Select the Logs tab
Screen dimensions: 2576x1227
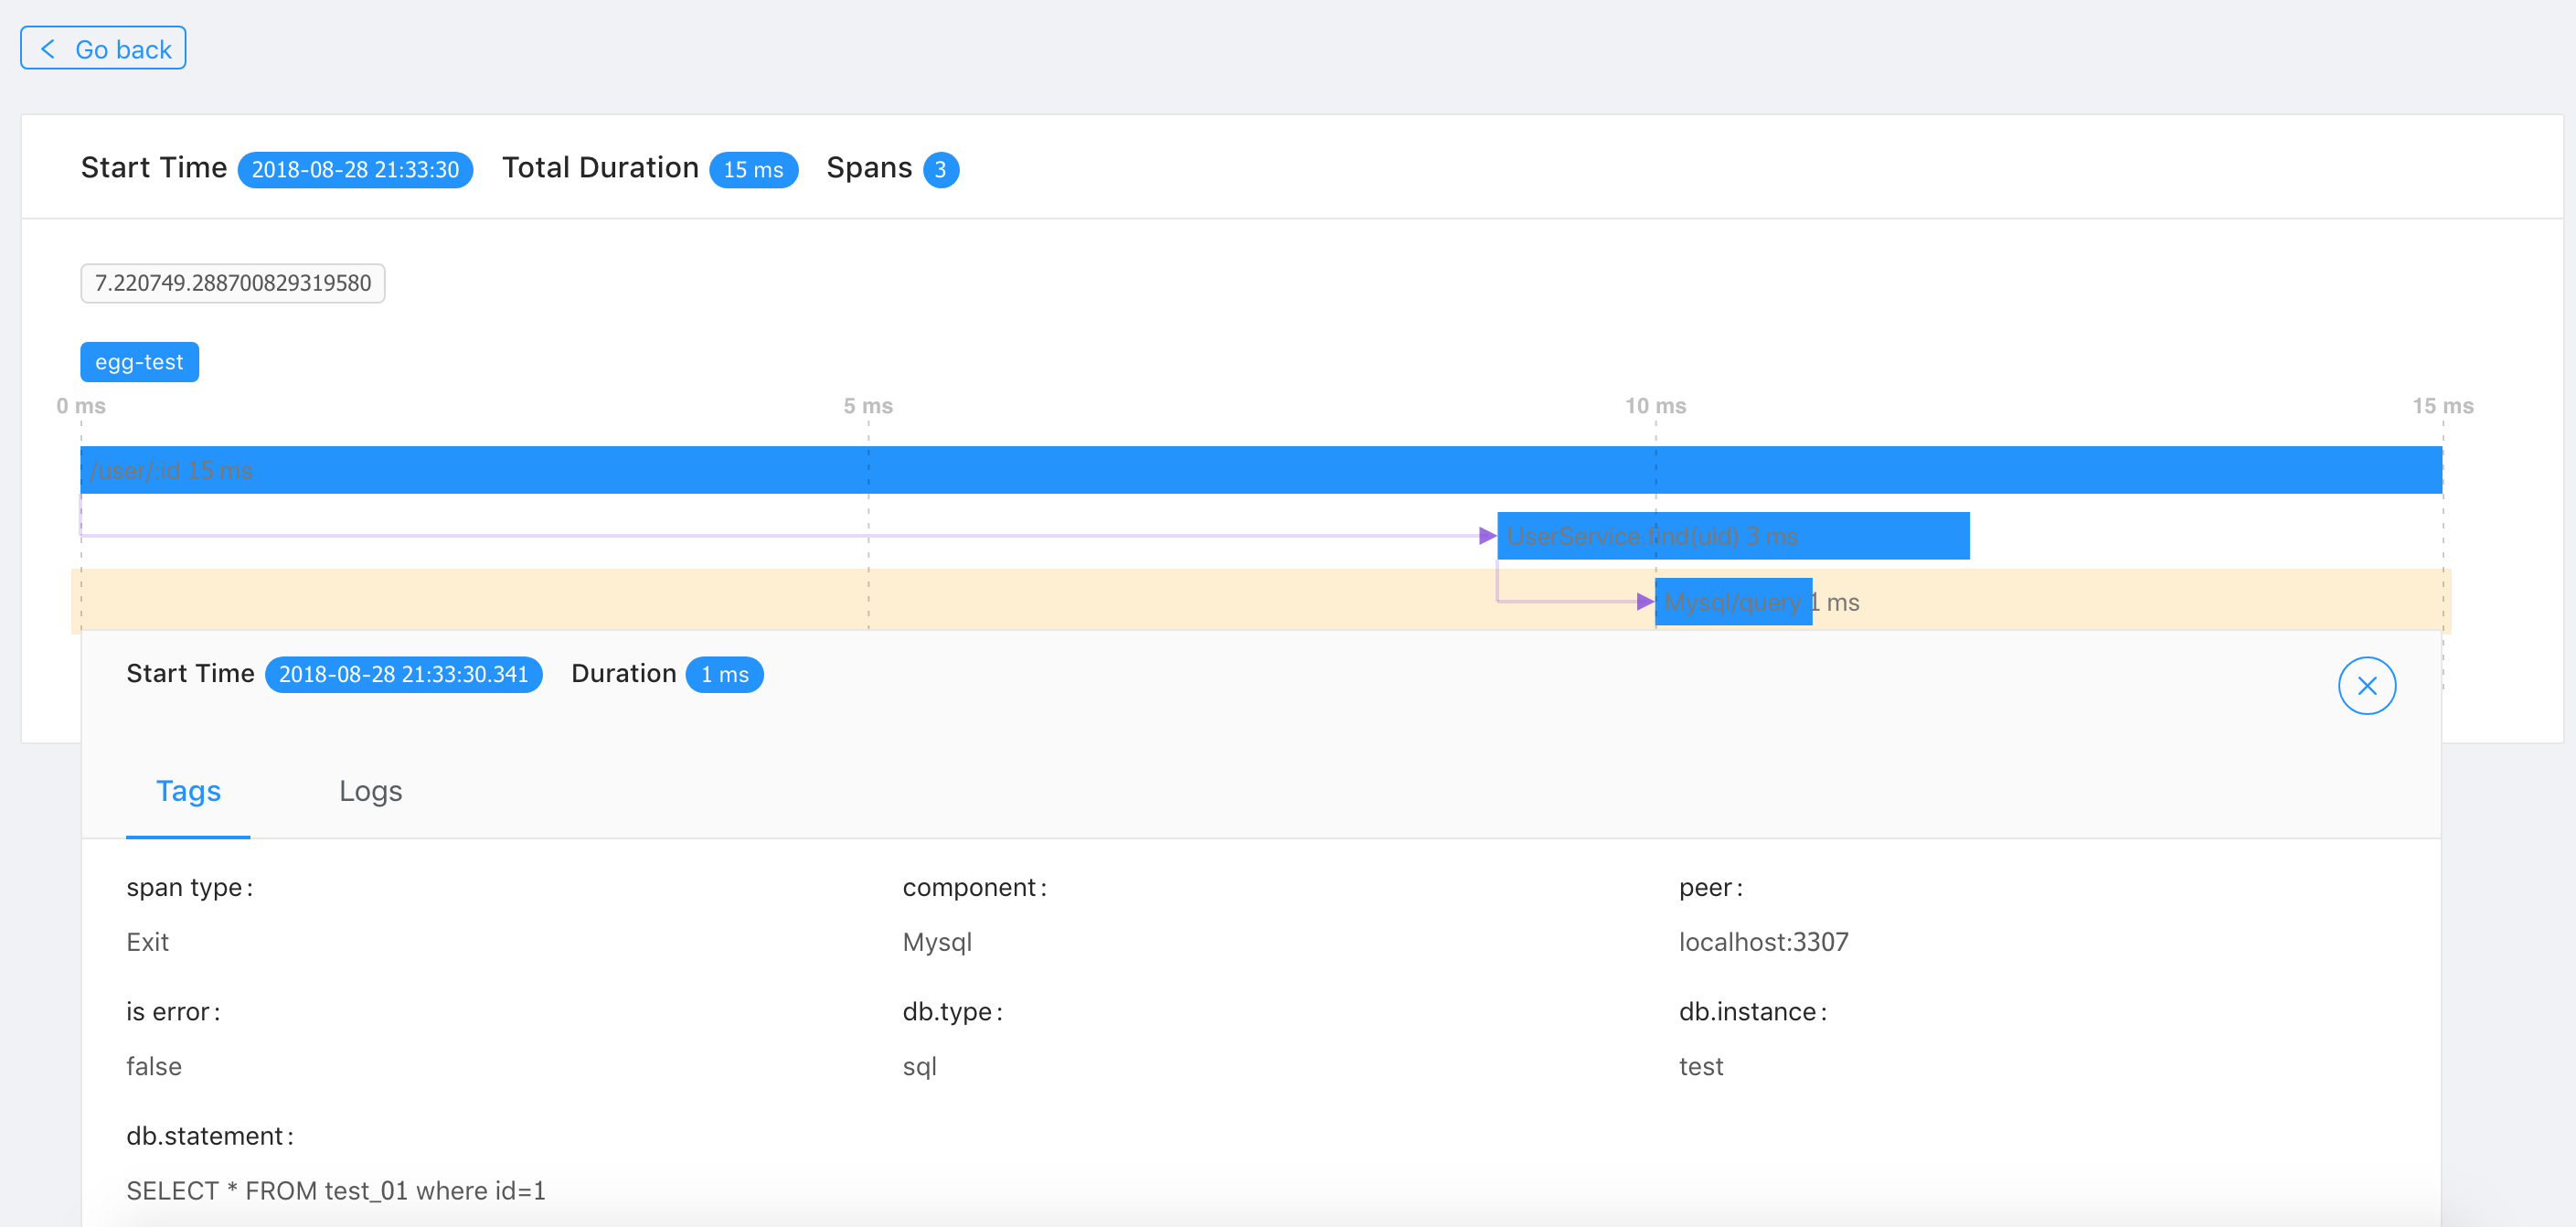coord(369,792)
